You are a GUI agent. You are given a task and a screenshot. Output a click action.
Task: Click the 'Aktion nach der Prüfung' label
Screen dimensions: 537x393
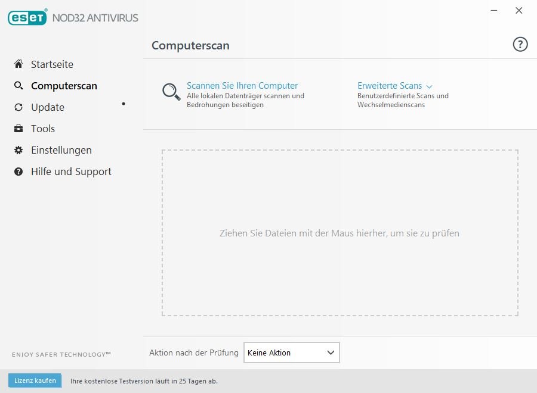click(x=194, y=353)
